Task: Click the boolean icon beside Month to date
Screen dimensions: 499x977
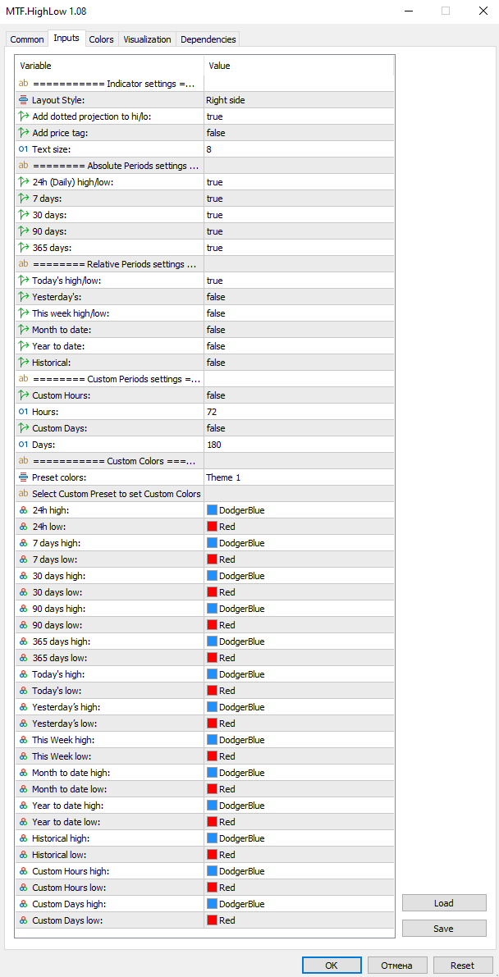Action: click(23, 330)
